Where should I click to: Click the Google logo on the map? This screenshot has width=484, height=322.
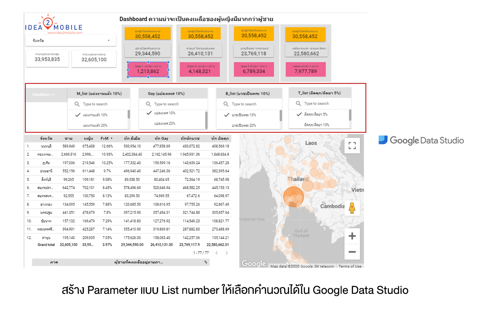pyautogui.click(x=254, y=264)
